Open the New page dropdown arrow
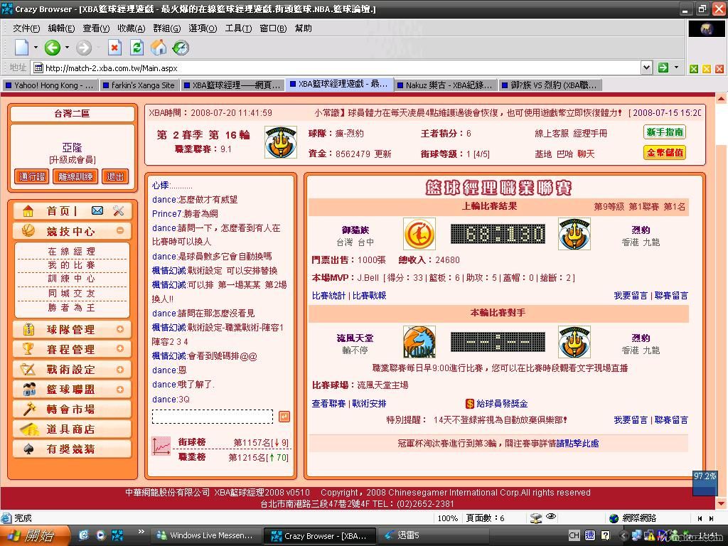 click(x=36, y=48)
